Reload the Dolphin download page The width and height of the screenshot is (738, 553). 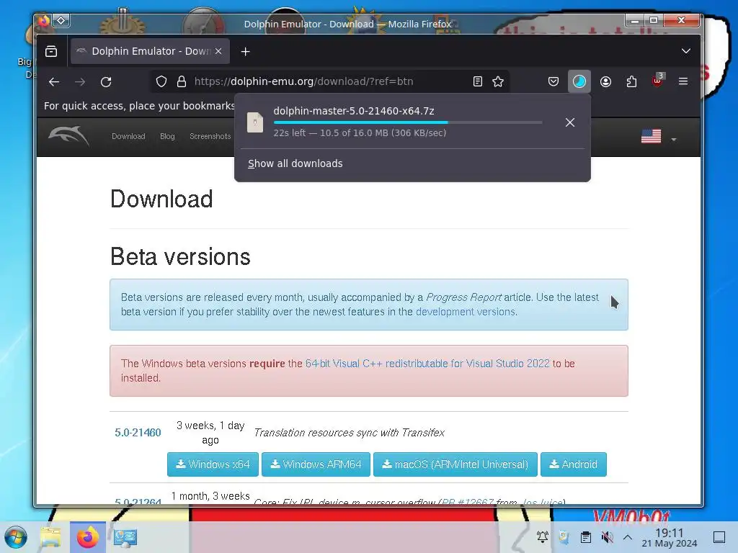(106, 82)
